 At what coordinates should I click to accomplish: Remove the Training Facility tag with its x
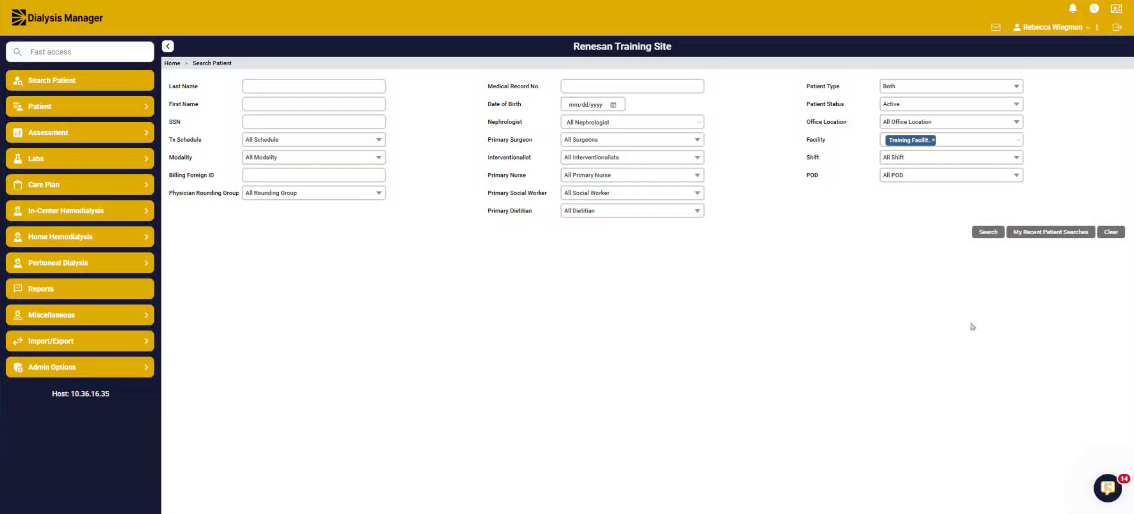(x=933, y=140)
